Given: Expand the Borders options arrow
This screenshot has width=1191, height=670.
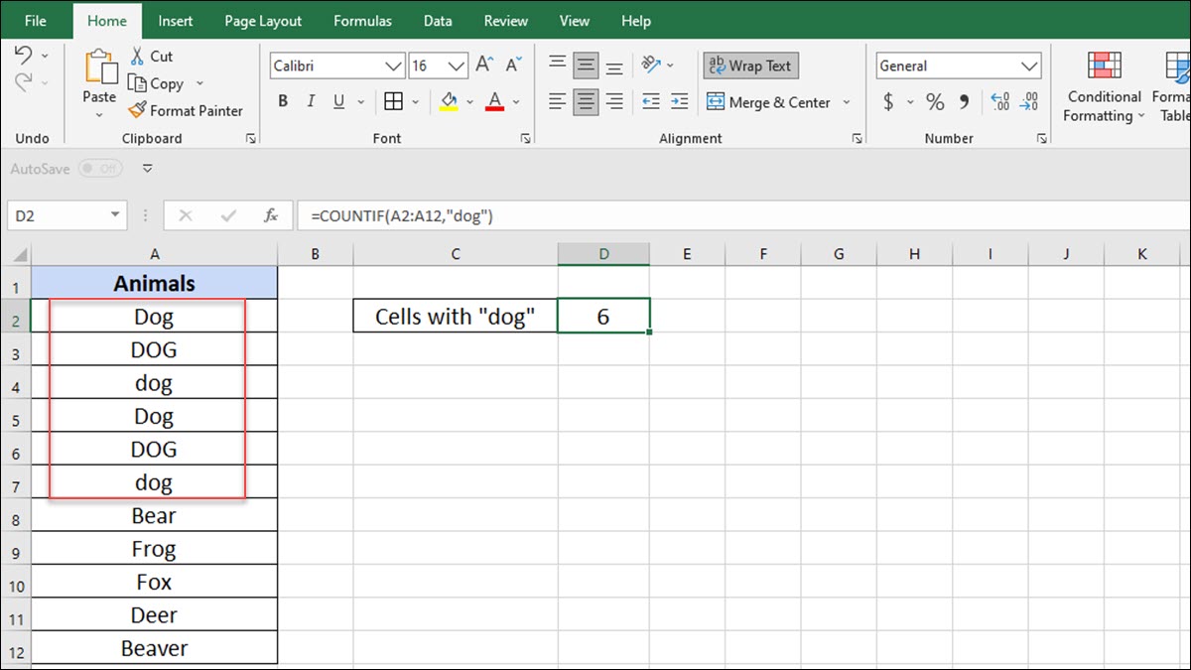Looking at the screenshot, I should coord(414,101).
